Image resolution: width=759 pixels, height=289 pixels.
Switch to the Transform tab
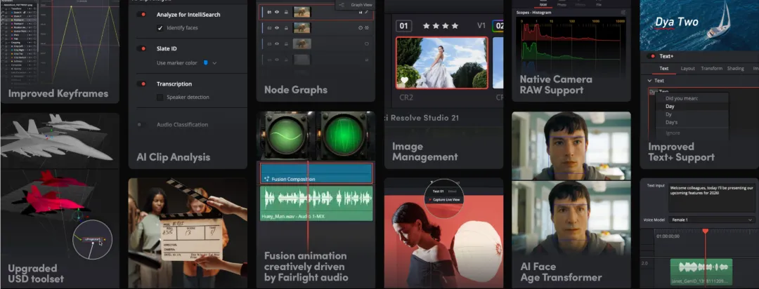coord(711,69)
